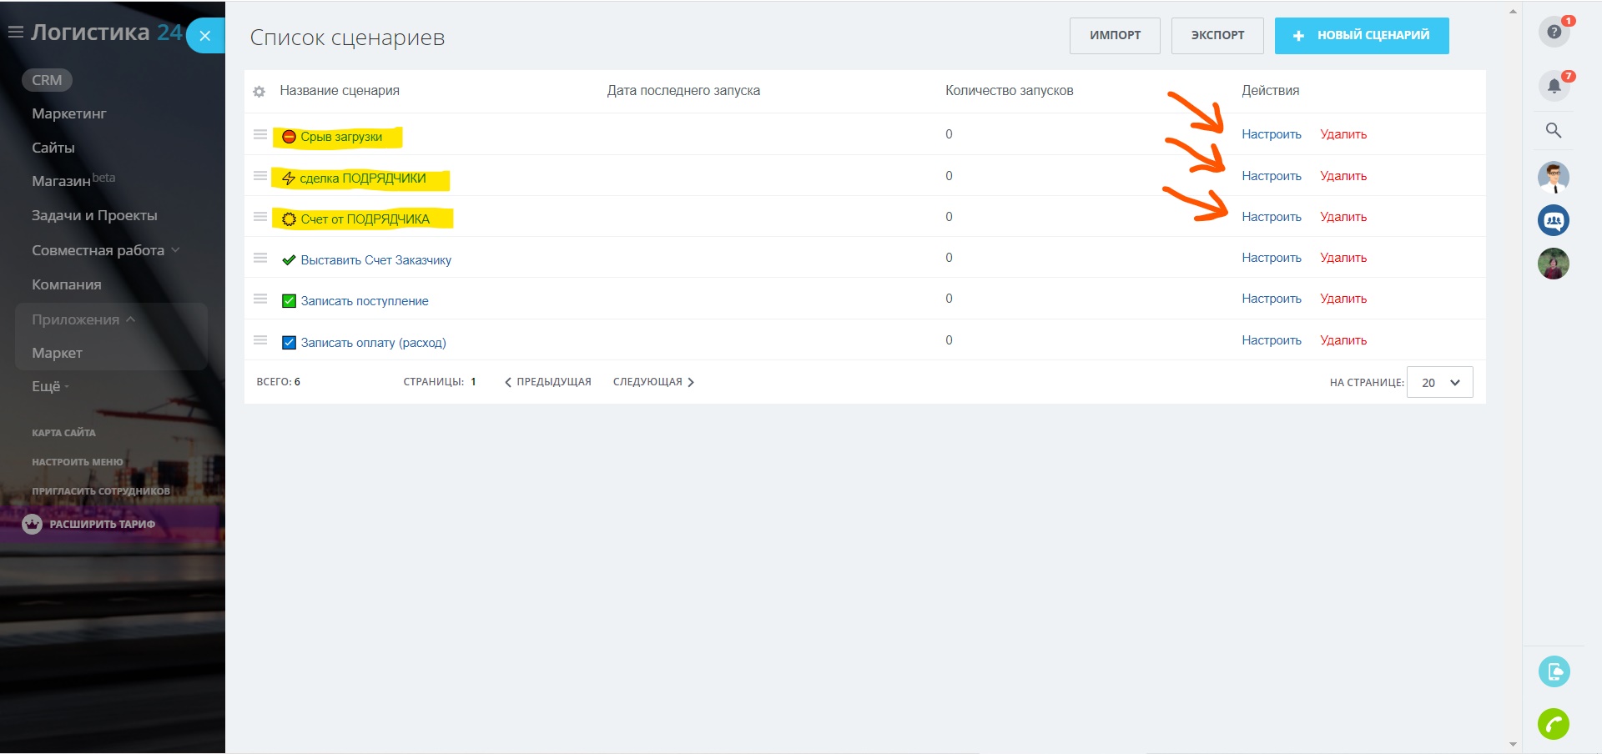Close the left menu with the X button
The width and height of the screenshot is (1602, 754).
pos(205,36)
